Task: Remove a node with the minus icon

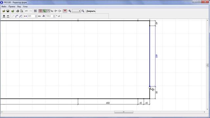Action: click(8, 16)
